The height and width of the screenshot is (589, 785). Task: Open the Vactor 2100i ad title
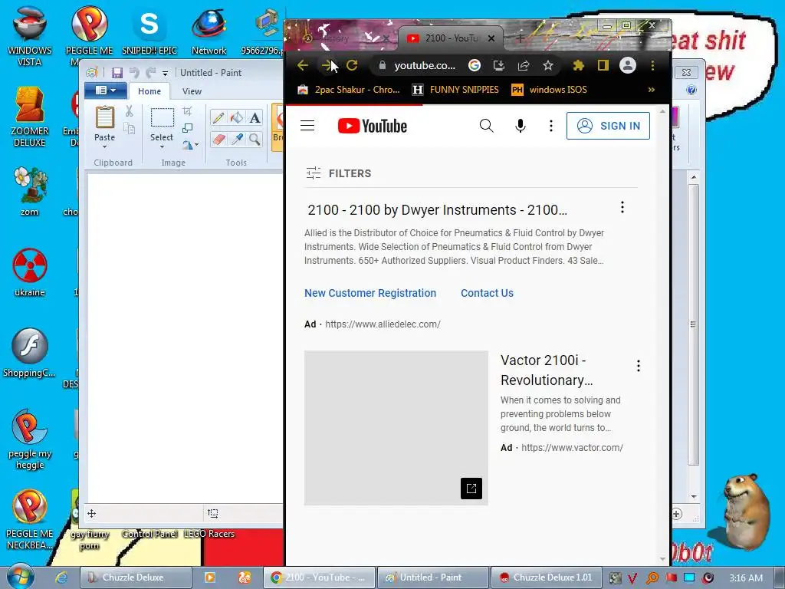547,370
